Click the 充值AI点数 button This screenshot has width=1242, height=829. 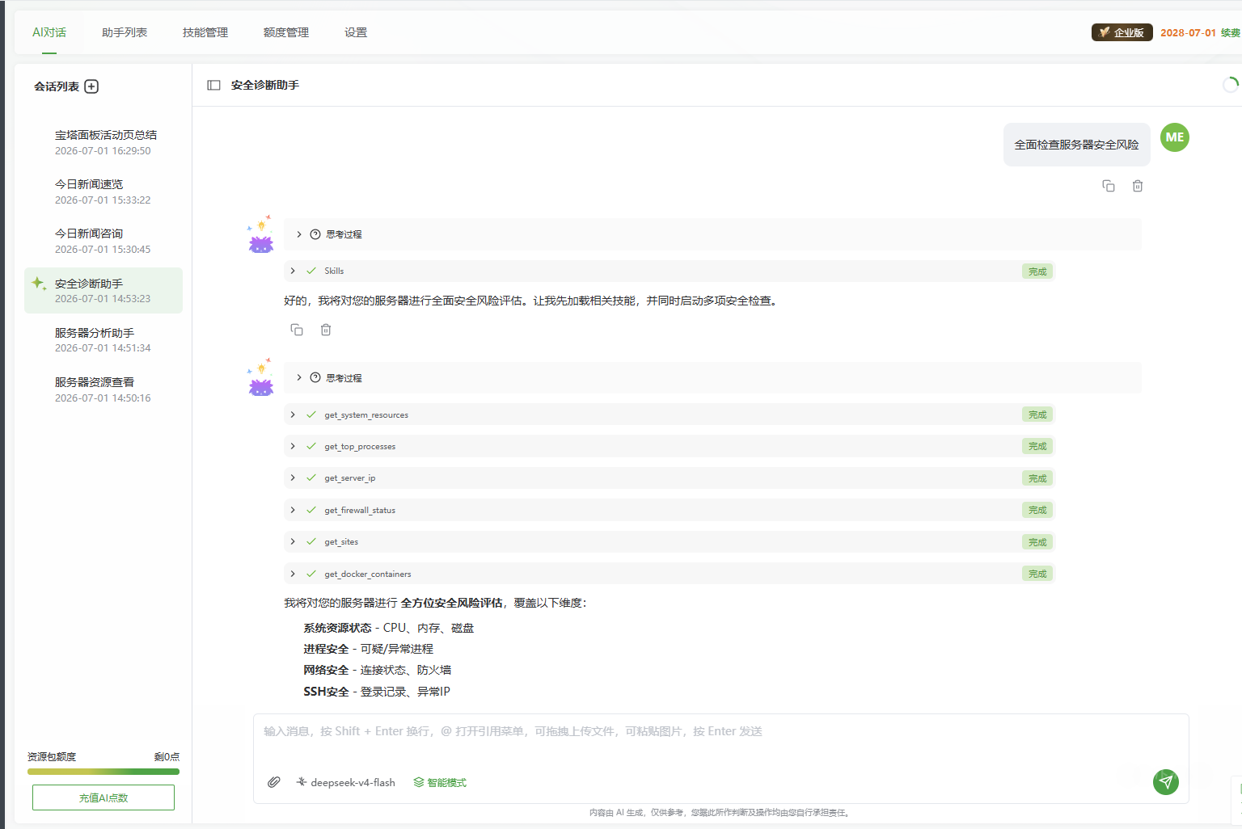(x=103, y=797)
